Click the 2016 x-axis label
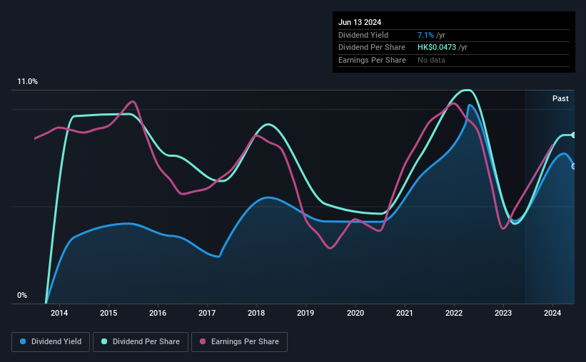This screenshot has width=586, height=362. coord(158,313)
